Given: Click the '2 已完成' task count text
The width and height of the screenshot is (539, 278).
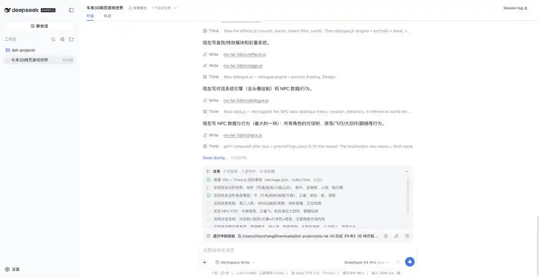Looking at the screenshot, I should point(230,171).
